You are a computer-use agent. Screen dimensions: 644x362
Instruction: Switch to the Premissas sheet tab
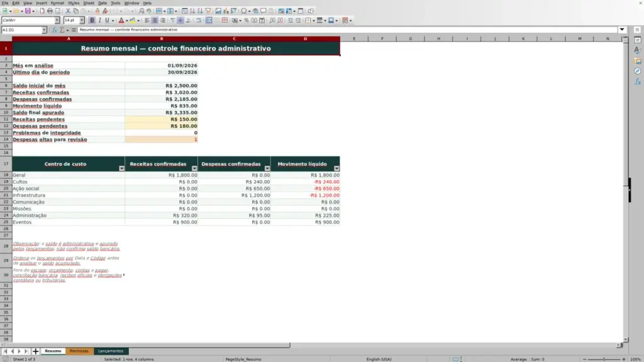(79, 351)
